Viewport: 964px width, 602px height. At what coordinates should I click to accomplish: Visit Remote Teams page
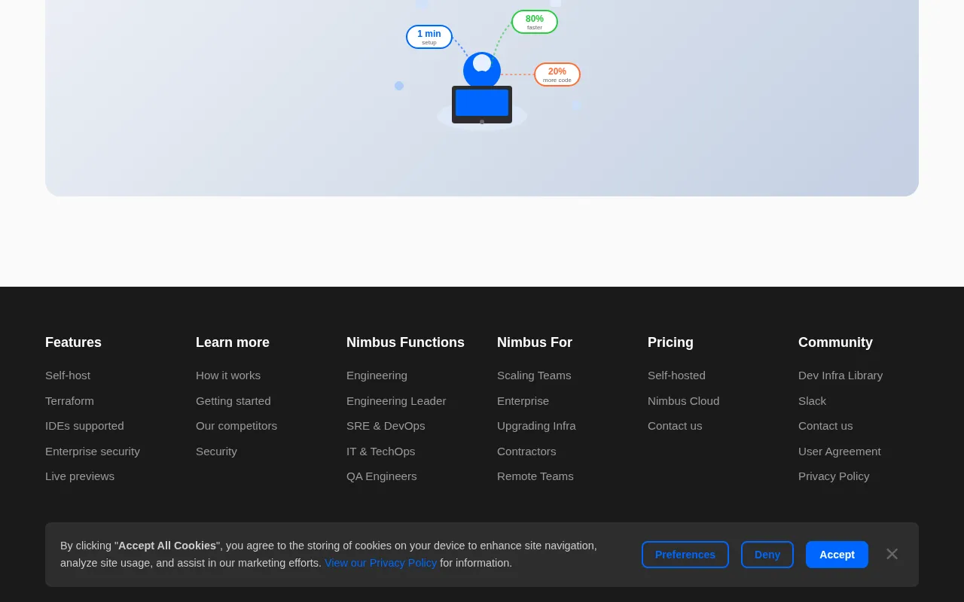point(535,476)
